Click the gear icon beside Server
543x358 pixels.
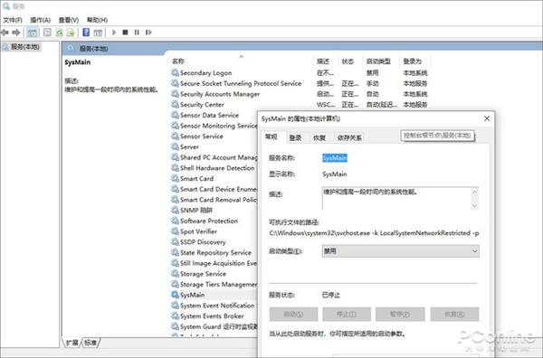tap(175, 146)
